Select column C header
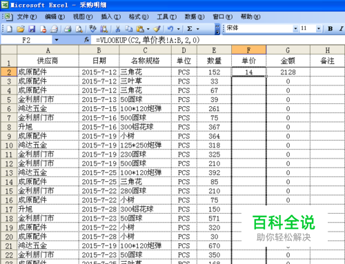Screen dimensions: 345x264 [145, 50]
